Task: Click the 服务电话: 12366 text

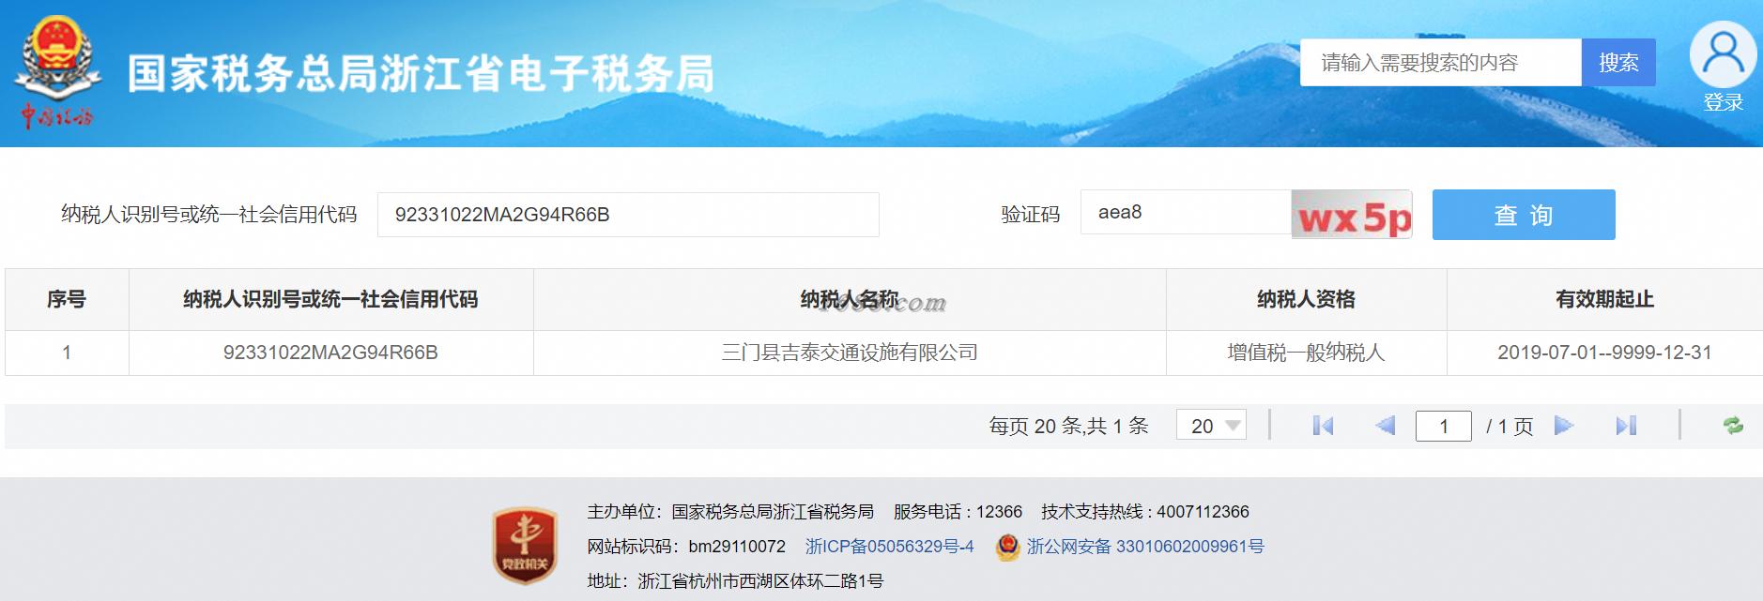Action: 958,511
